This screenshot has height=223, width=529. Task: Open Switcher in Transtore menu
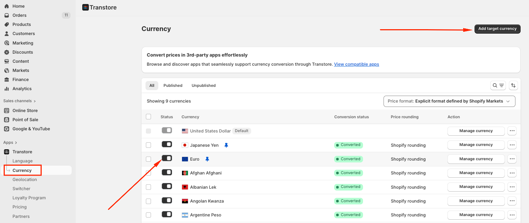pyautogui.click(x=21, y=189)
